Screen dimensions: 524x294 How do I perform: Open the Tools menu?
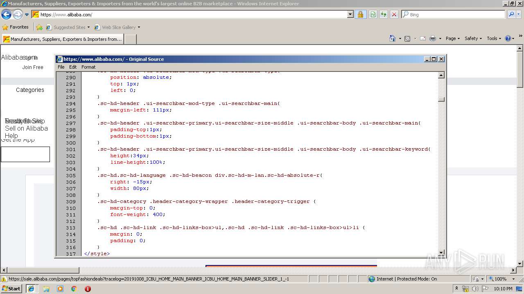494,38
